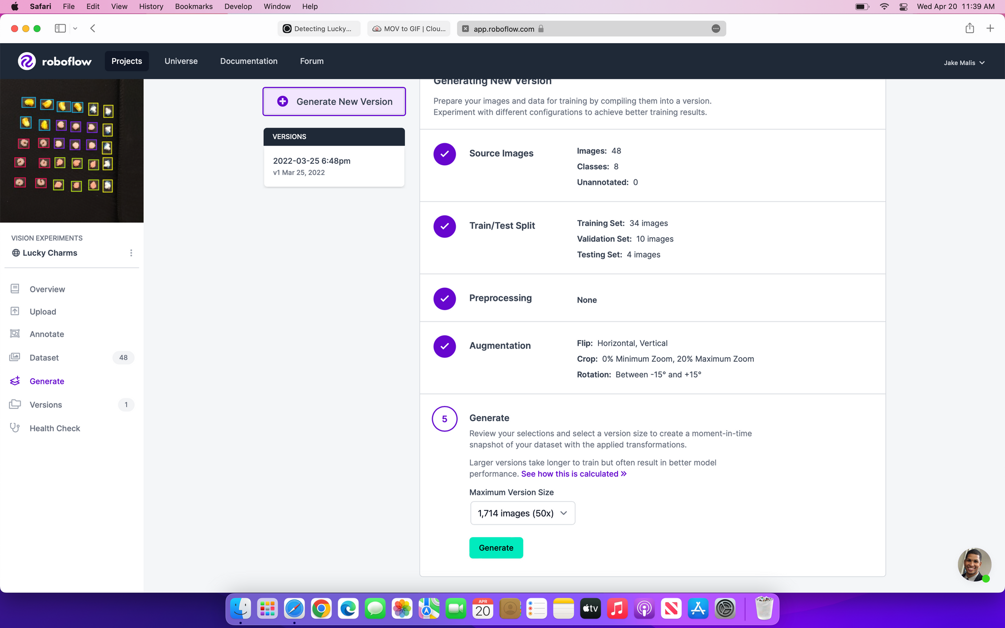Click the Lucky Charms dataset thumbnail
Screen dimensions: 1005x628
[x=72, y=151]
